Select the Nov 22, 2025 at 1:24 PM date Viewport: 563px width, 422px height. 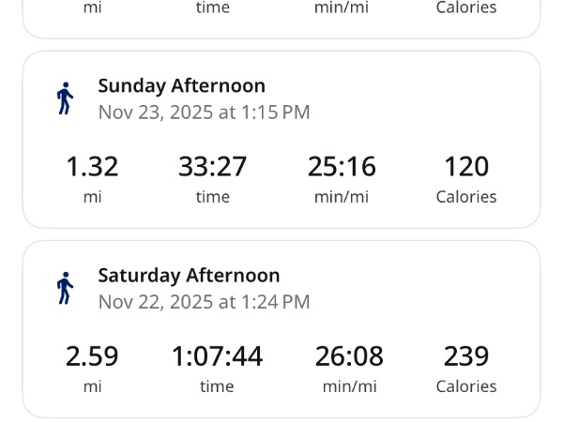point(204,302)
